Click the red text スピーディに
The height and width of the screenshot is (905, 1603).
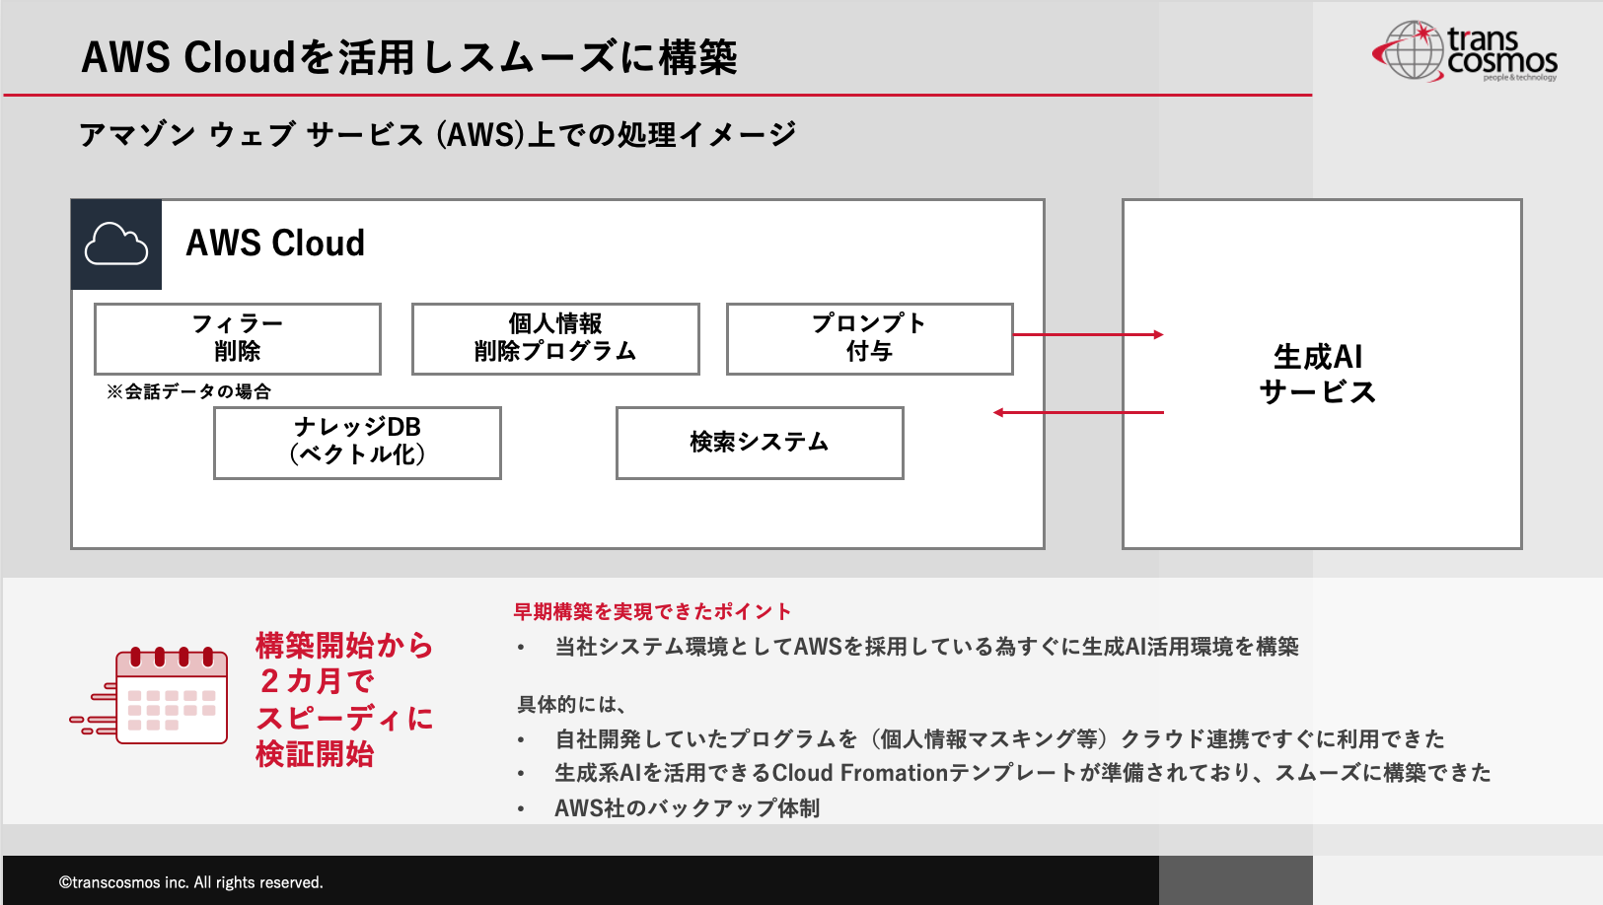coord(344,718)
